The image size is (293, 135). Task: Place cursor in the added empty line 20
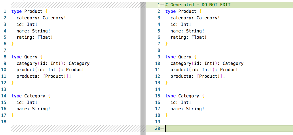pyautogui.click(x=229, y=128)
